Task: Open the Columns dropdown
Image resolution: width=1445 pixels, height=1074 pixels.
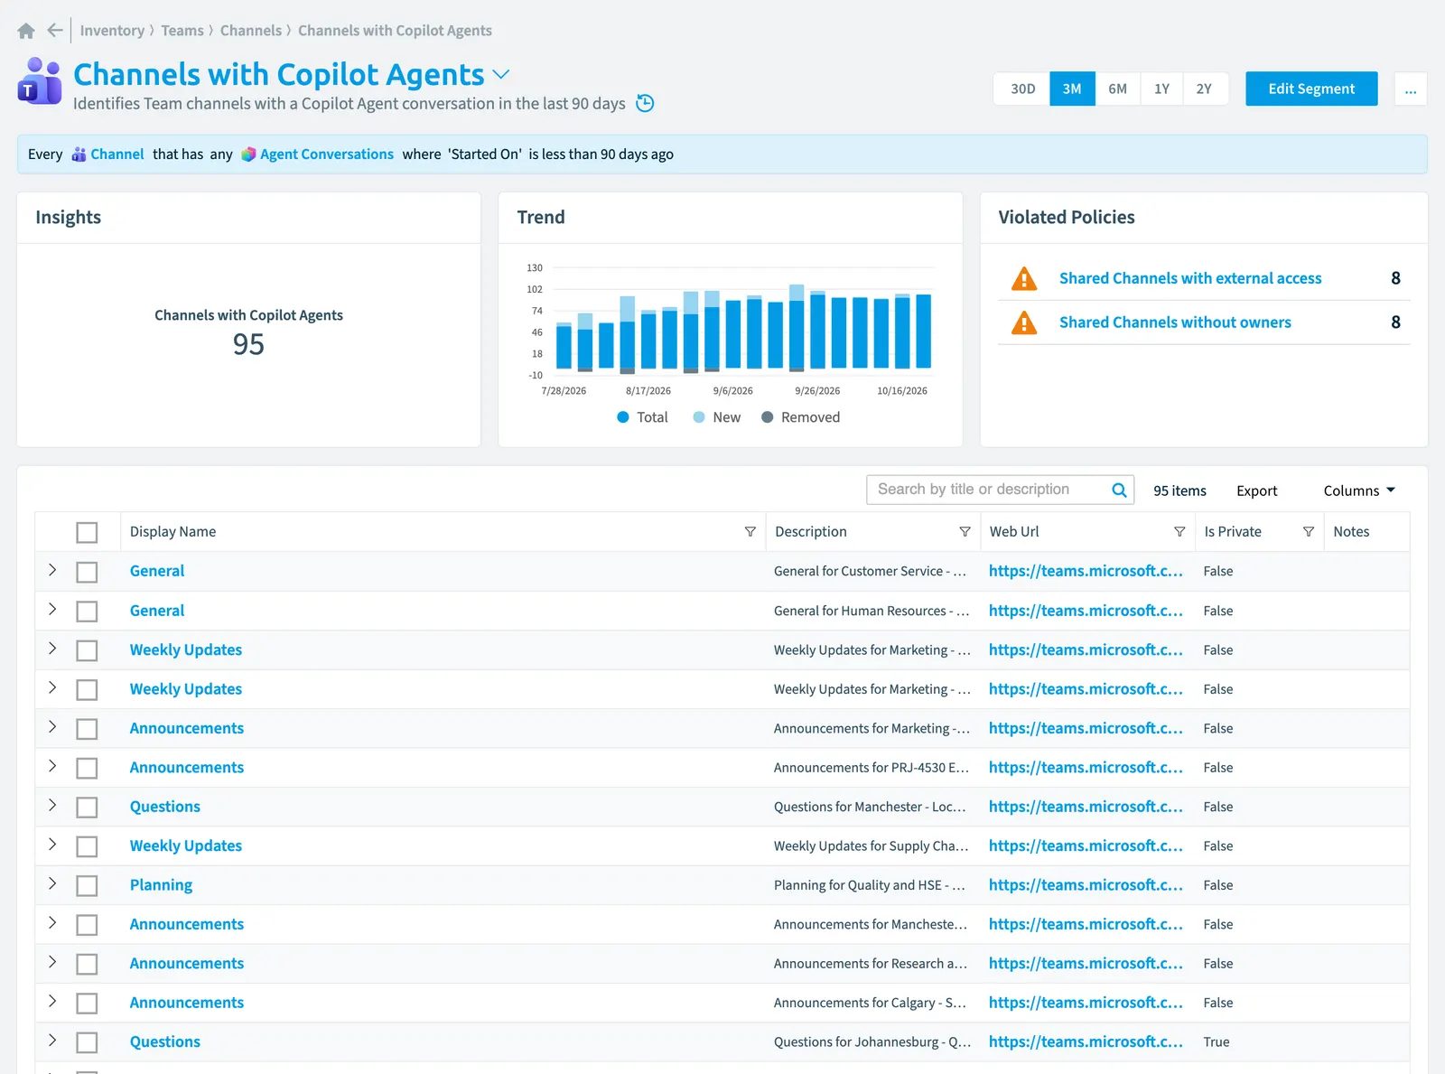Action: pyautogui.click(x=1359, y=490)
